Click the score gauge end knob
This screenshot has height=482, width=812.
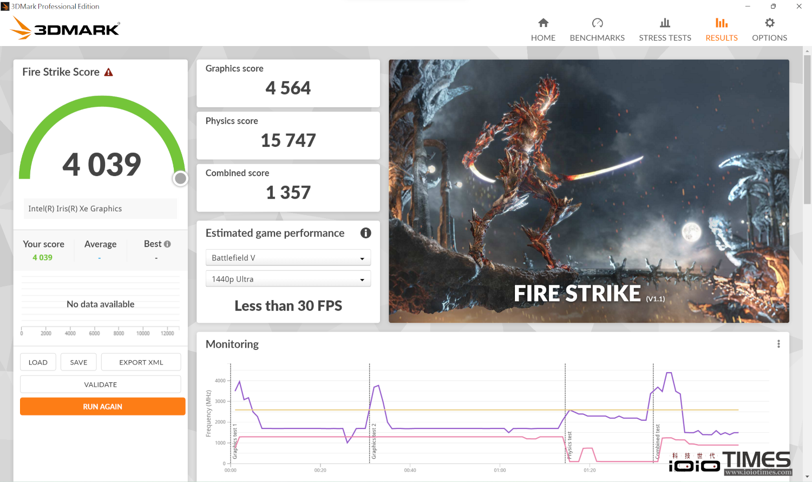point(181,178)
